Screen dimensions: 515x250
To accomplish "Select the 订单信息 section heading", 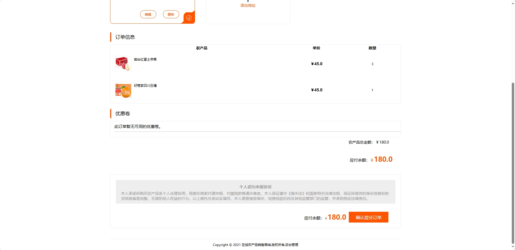I will coord(125,37).
